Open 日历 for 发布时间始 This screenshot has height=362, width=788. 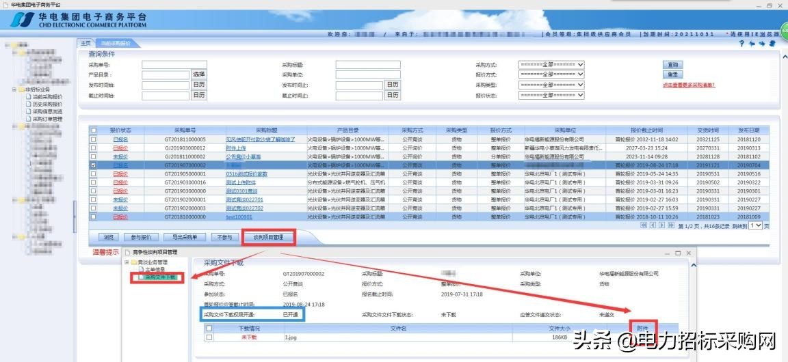point(198,85)
